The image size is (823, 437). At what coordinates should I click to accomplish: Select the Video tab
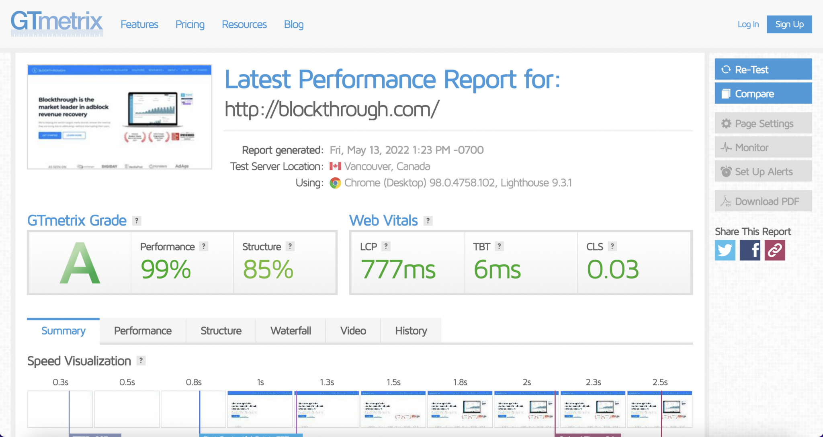tap(353, 331)
